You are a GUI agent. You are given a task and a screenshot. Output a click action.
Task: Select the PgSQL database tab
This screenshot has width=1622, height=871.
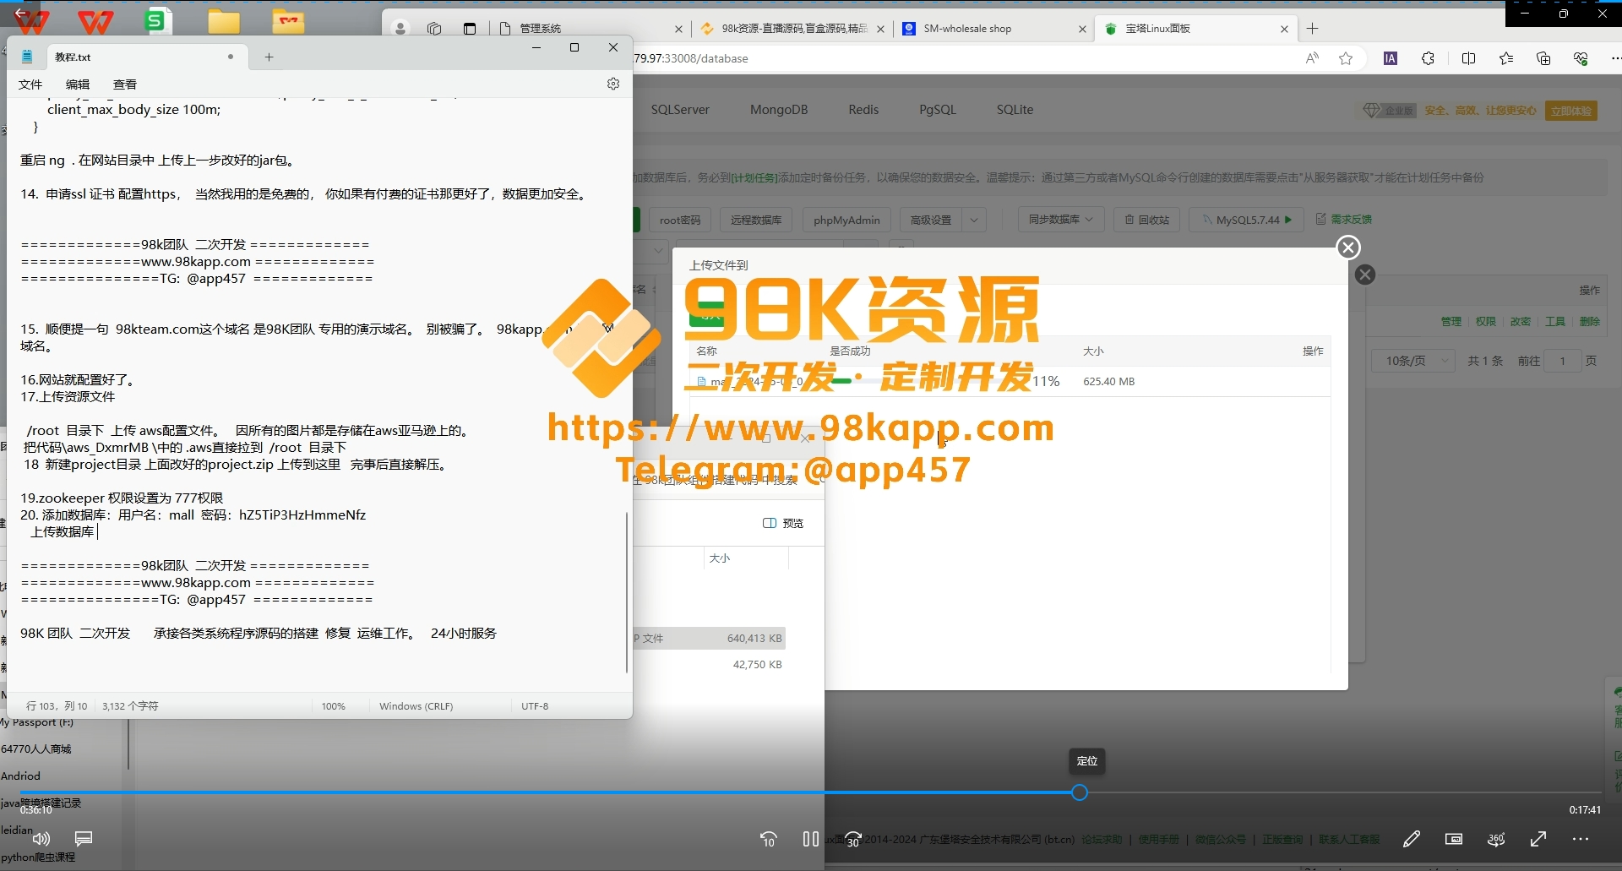tap(938, 110)
